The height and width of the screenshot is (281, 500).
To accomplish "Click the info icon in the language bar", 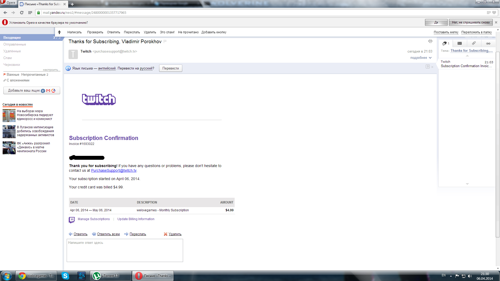I will (68, 68).
